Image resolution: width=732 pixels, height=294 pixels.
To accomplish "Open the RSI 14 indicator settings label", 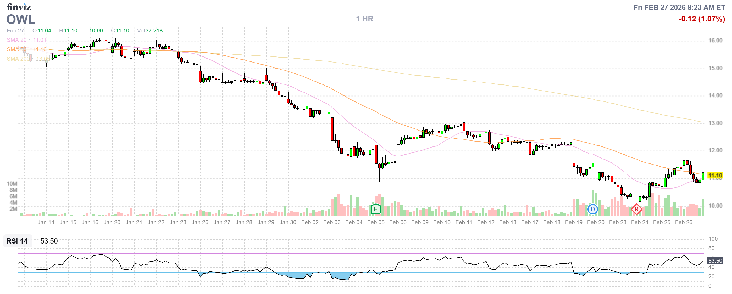I will [x=17, y=241].
